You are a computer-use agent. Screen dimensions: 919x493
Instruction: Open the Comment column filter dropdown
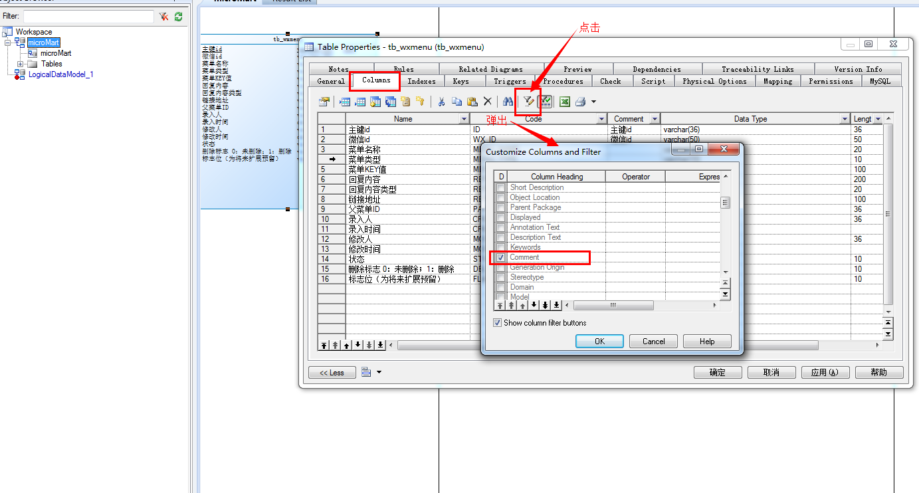click(x=655, y=119)
